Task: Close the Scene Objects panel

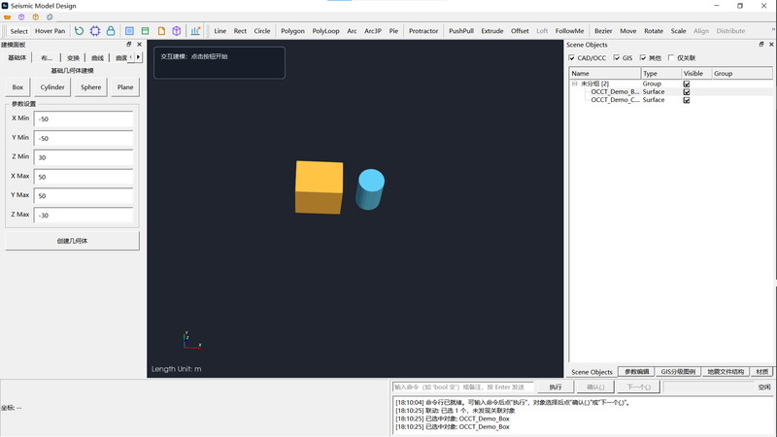Action: point(771,44)
